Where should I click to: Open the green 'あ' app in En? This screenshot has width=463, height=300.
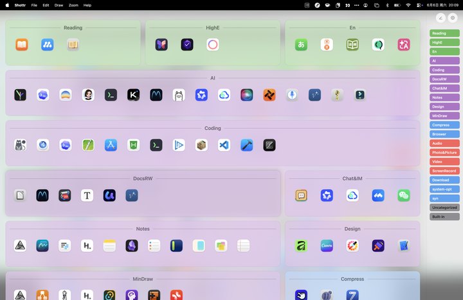[301, 45]
